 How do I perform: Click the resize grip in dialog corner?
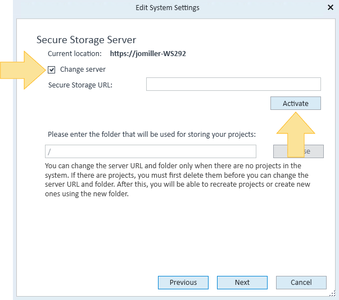coord(332,293)
